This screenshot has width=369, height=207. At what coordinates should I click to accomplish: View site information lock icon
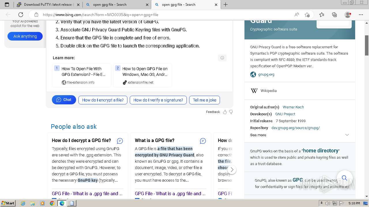(x=36, y=15)
